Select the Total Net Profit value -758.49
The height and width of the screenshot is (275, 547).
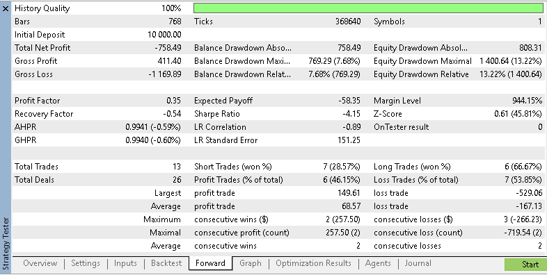point(168,48)
